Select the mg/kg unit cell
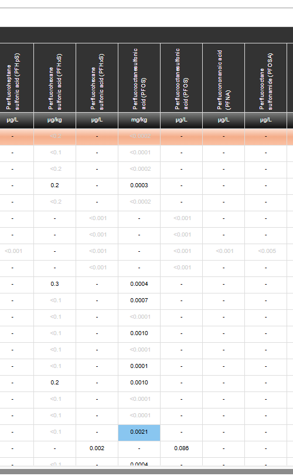Image resolution: width=293 pixels, height=476 pixels. pyautogui.click(x=139, y=120)
